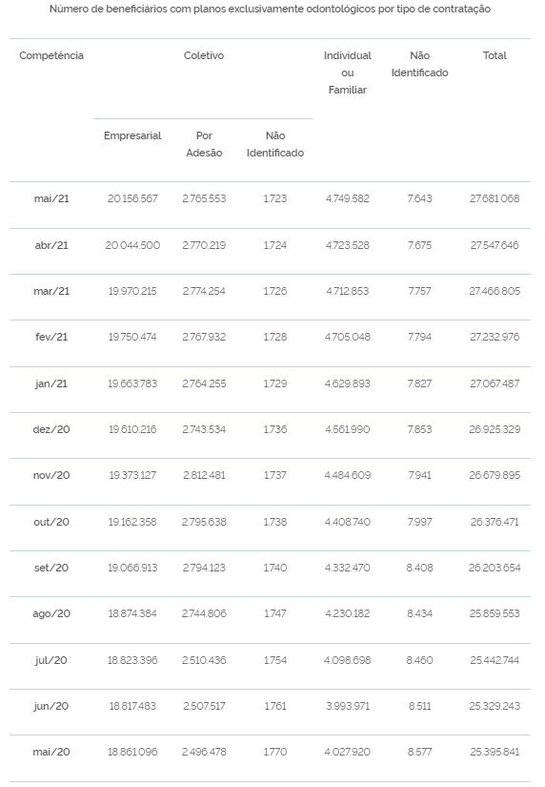Click the ago/20 row label
The image size is (545, 787).
(51, 613)
